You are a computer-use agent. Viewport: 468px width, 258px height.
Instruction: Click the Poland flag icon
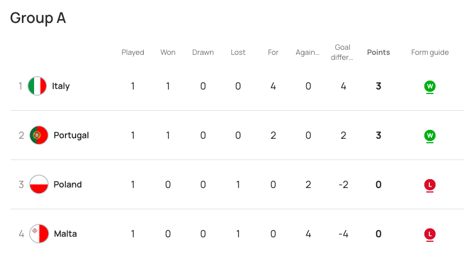(x=39, y=185)
